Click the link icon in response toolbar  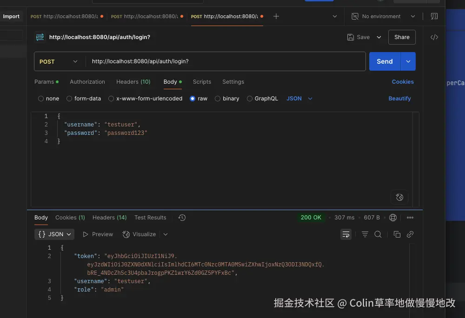(410, 234)
